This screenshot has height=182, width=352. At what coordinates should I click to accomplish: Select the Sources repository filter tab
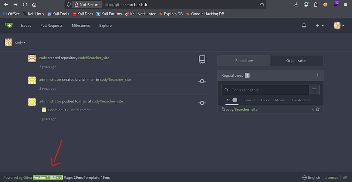tap(249, 100)
